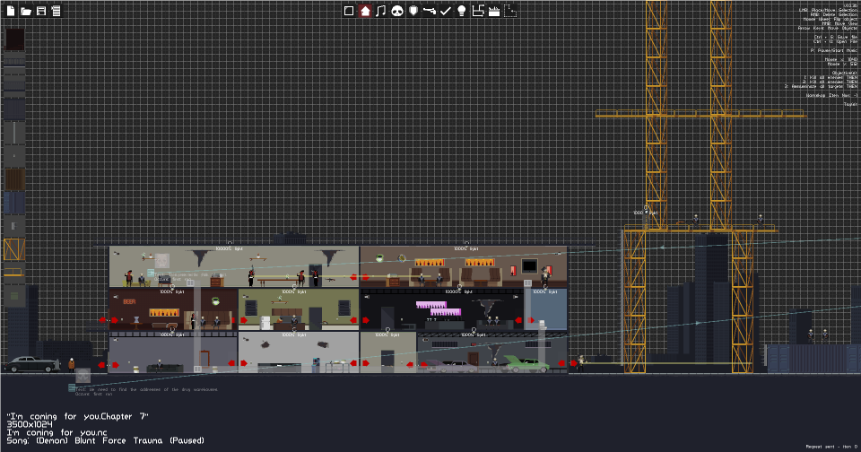Pick the dark red wall tile
Image resolution: width=861 pixels, height=452 pixels.
click(x=15, y=39)
